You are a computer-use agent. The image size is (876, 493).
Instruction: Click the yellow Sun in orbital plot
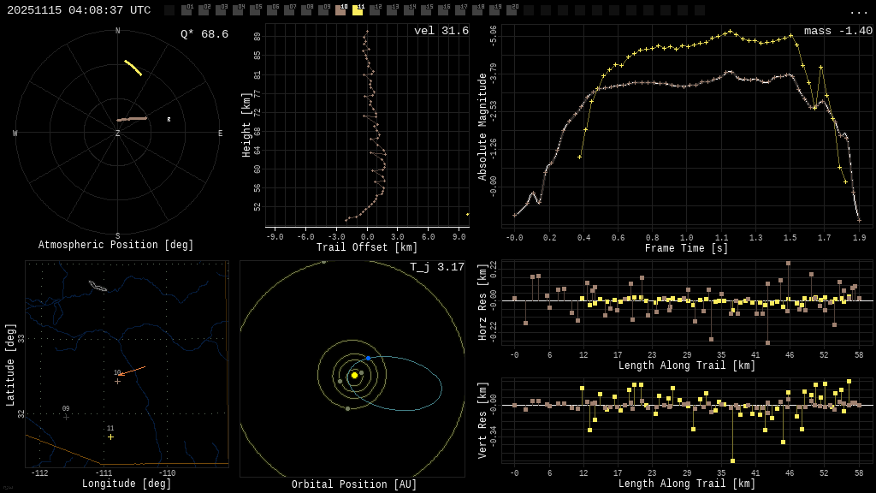click(x=354, y=375)
